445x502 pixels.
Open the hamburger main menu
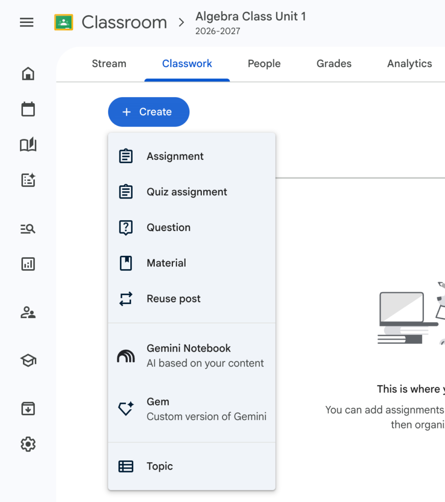[26, 23]
